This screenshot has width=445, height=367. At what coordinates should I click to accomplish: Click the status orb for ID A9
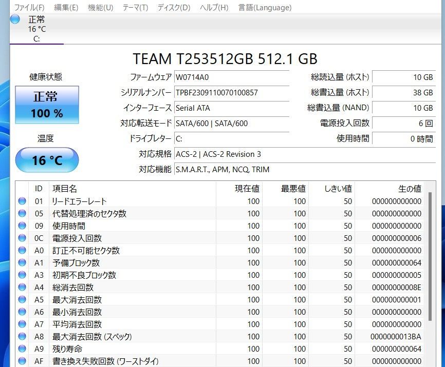pyautogui.click(x=22, y=349)
